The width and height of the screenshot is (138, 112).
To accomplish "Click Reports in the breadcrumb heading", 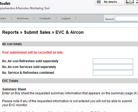I will [x=10, y=32].
